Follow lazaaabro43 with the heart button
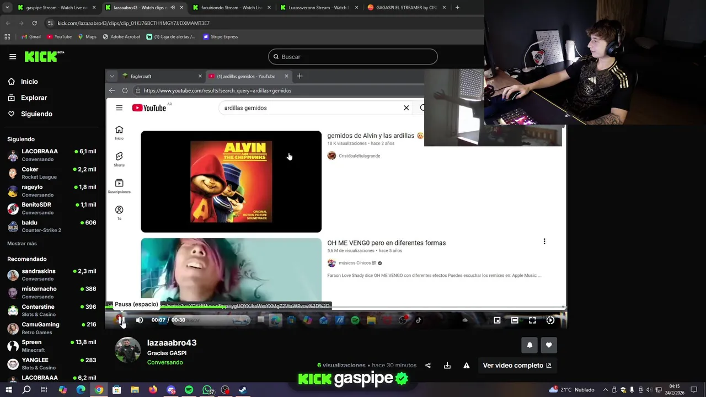 [549, 345]
